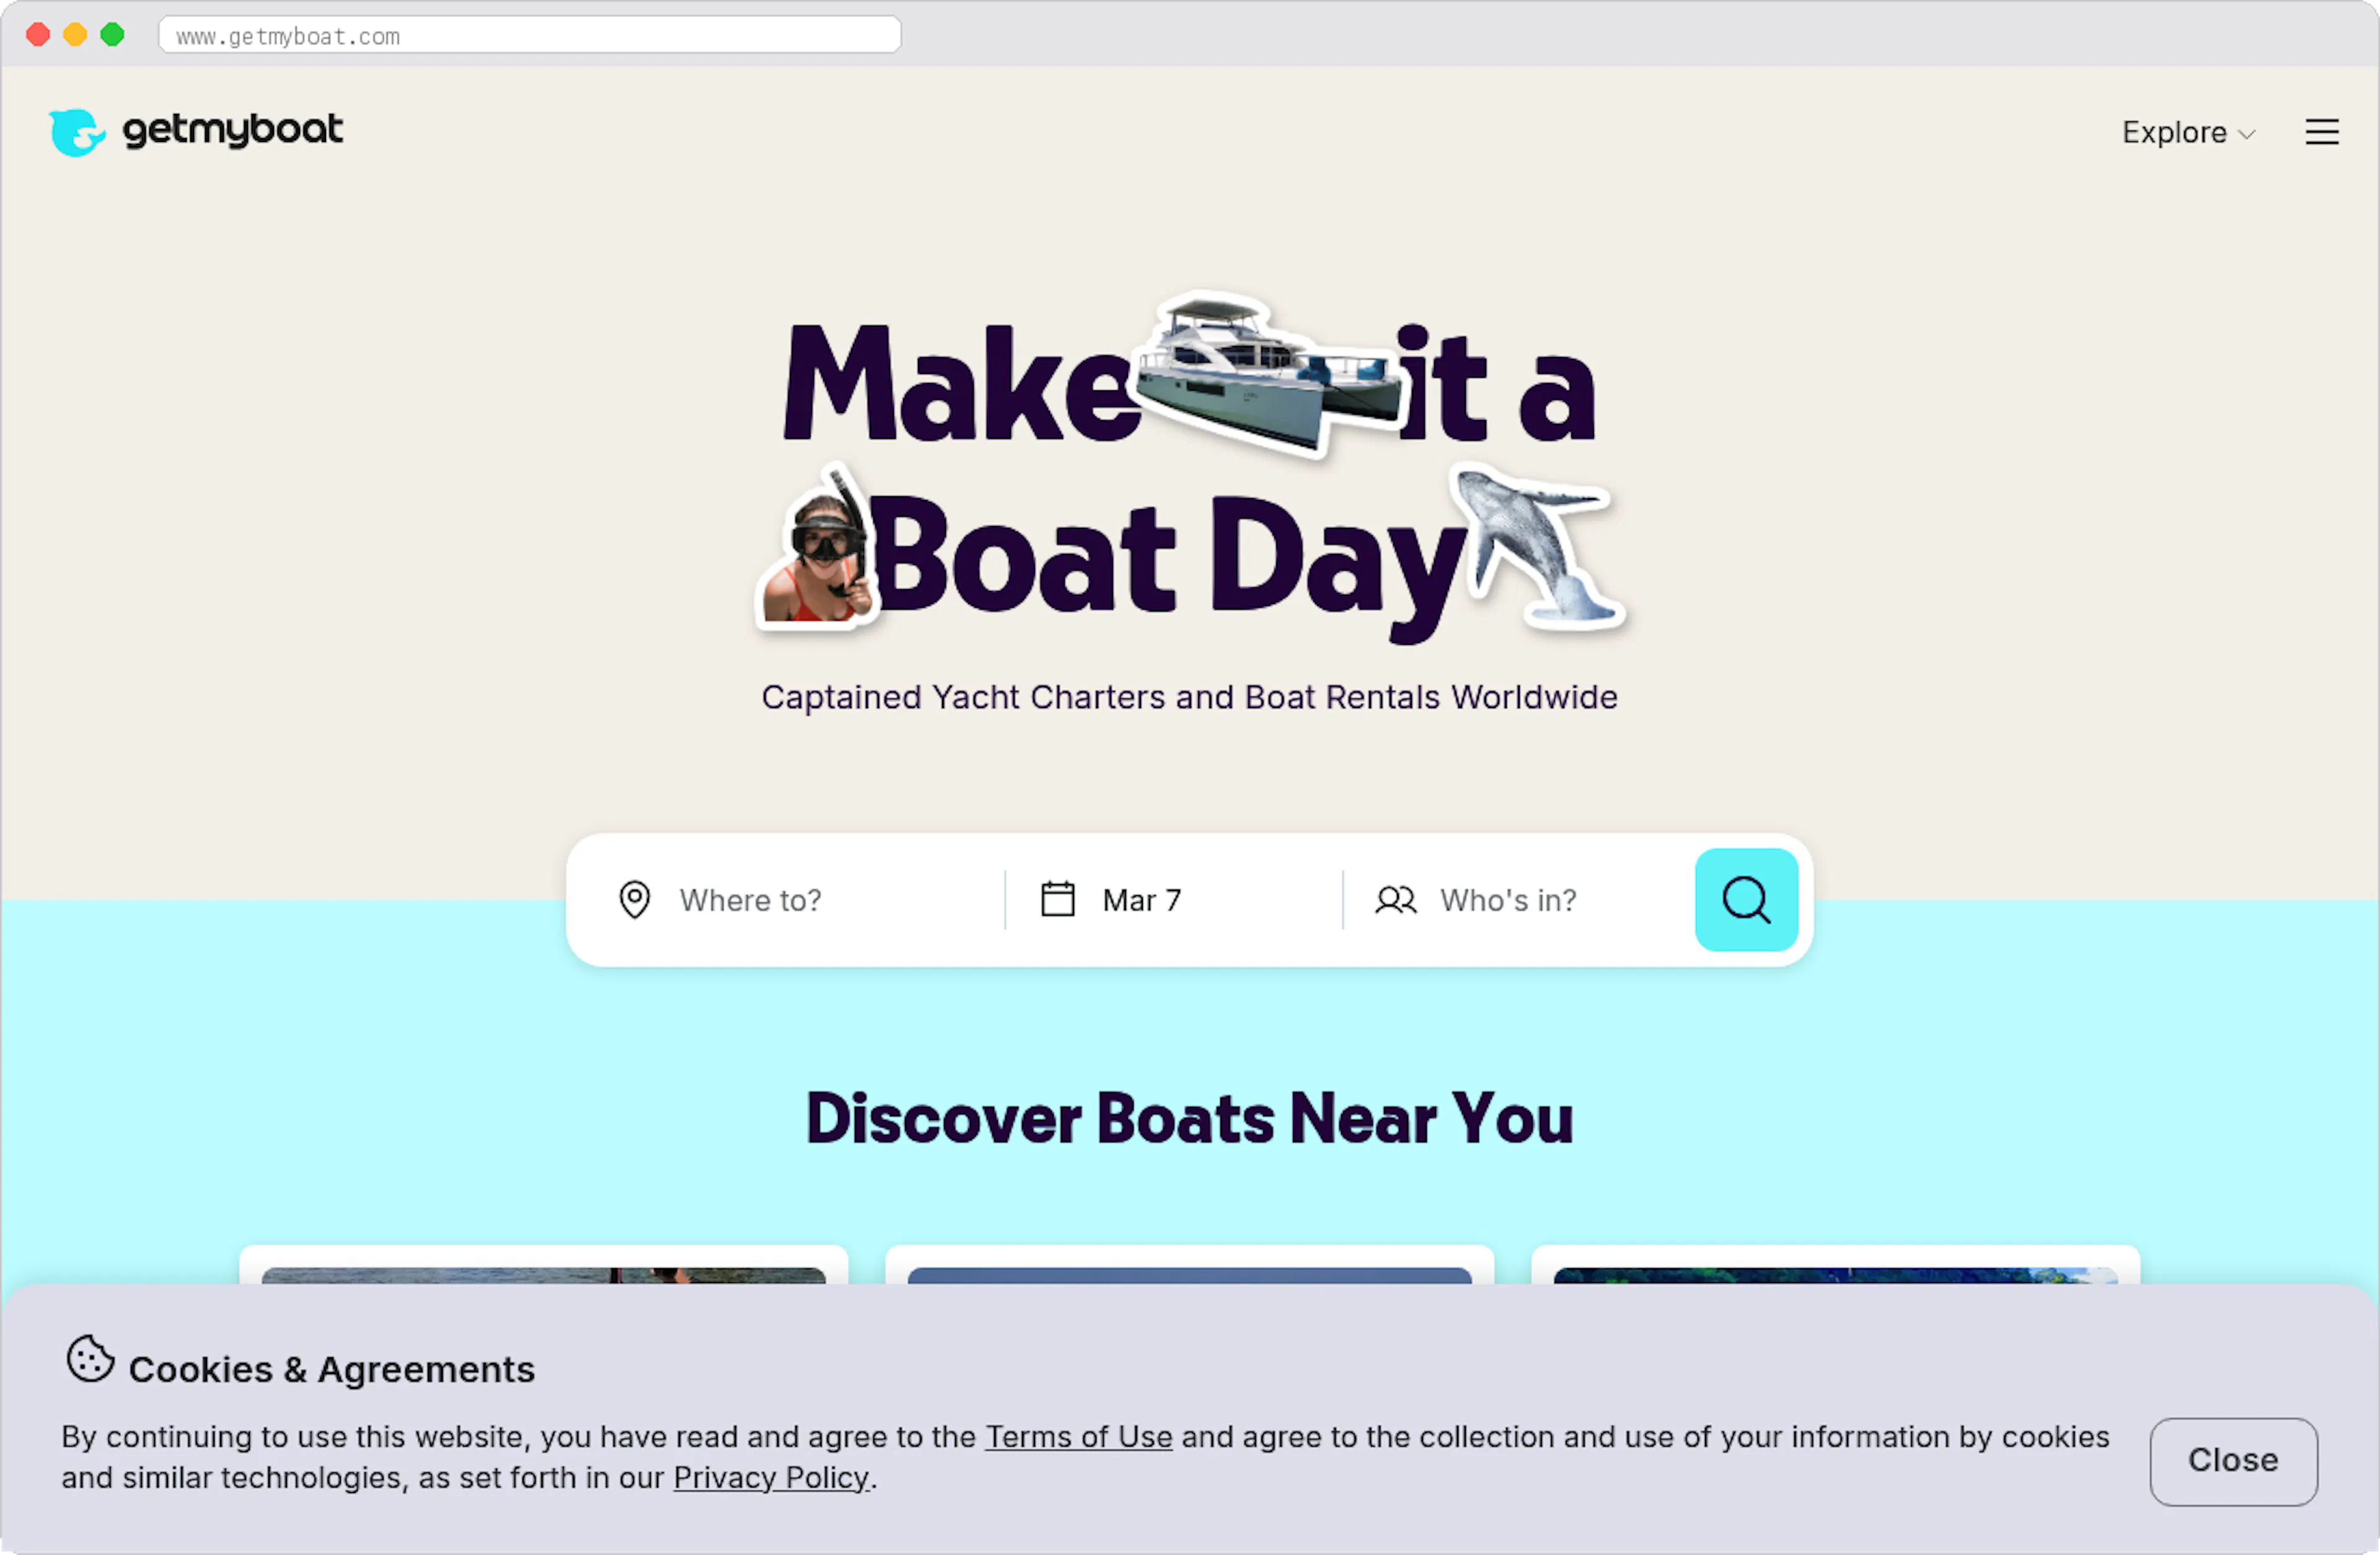This screenshot has width=2380, height=1555.
Task: Close the Cookies & Agreements banner
Action: coord(2233,1461)
